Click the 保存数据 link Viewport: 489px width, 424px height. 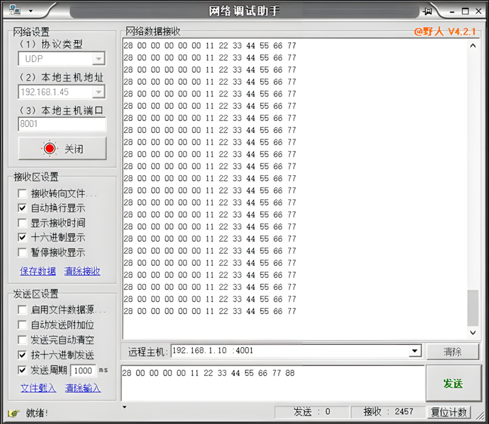[38, 271]
